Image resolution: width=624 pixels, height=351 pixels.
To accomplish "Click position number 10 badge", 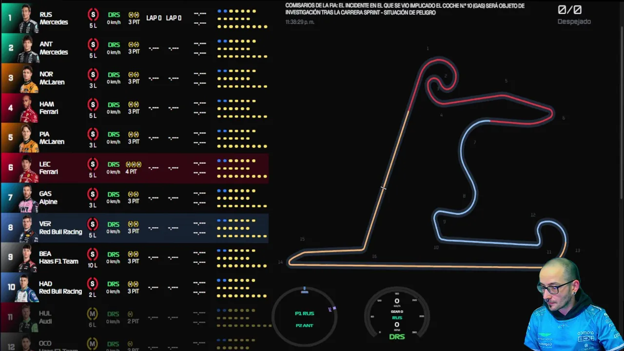I will [11, 287].
